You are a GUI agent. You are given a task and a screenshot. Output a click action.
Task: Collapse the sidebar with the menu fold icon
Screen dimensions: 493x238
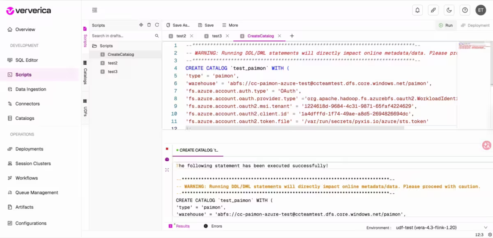95,10
